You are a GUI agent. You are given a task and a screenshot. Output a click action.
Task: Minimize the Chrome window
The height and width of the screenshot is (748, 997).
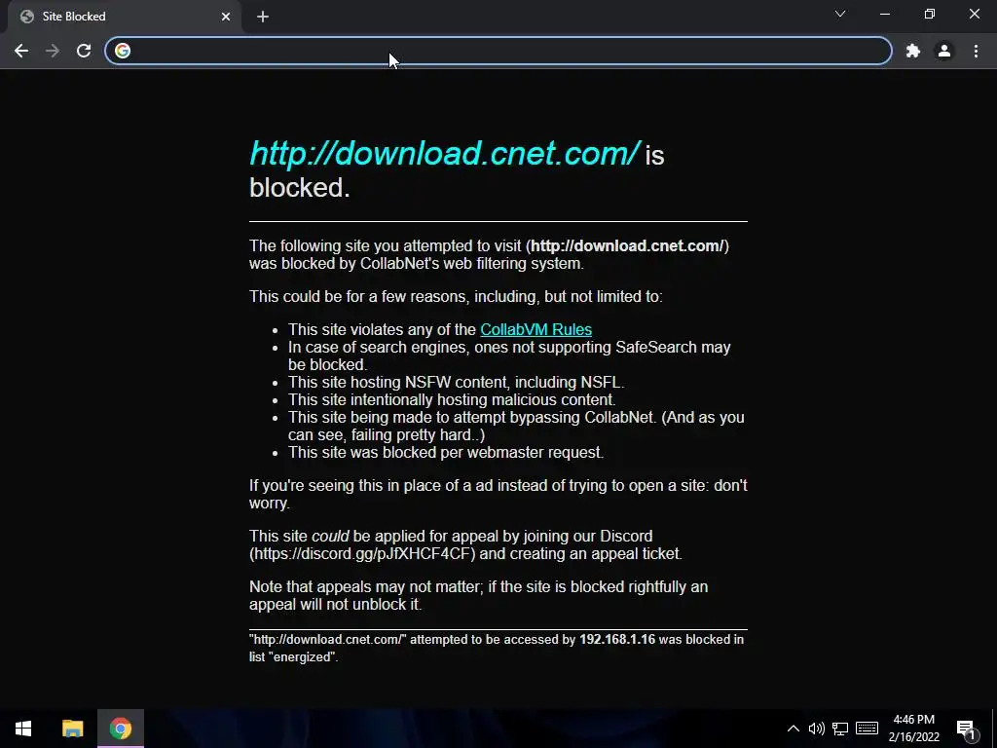(884, 14)
